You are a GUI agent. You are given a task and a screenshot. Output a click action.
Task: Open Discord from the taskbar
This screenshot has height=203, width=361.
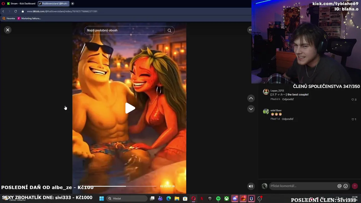click(235, 198)
